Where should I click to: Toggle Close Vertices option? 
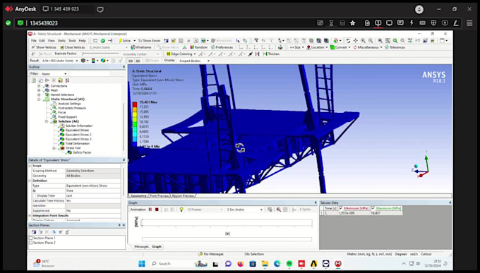point(72,47)
